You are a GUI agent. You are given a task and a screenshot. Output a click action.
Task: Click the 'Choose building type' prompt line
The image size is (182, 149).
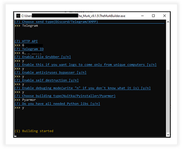pos(65,96)
